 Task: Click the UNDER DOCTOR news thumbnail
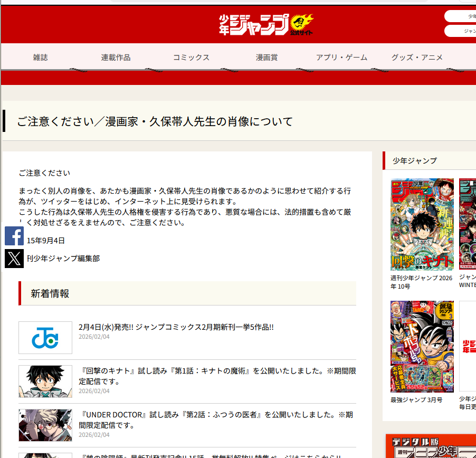[x=45, y=425]
